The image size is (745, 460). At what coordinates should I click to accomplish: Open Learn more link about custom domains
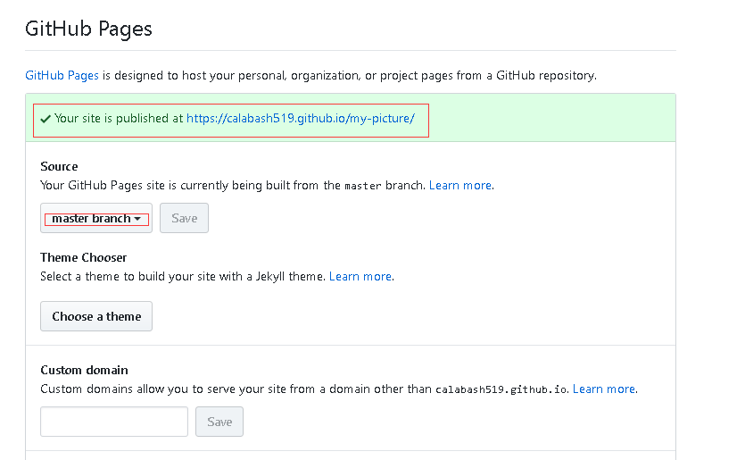tap(604, 389)
